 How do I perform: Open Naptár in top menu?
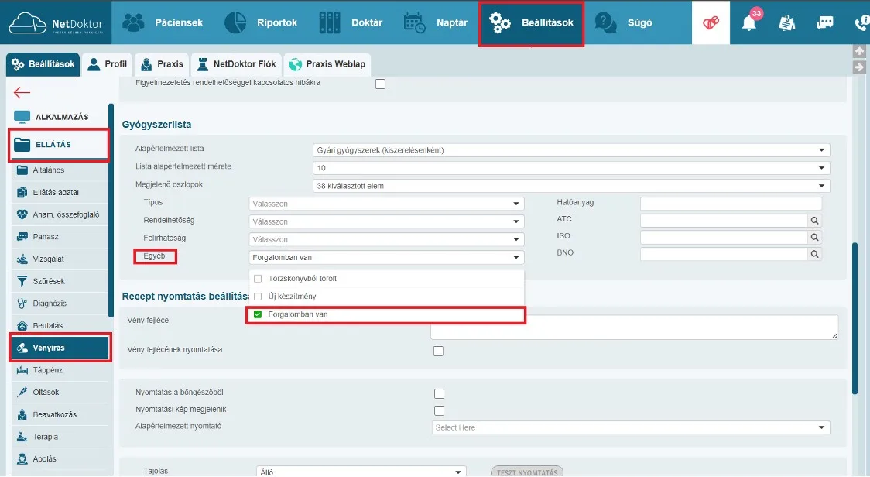pos(436,22)
